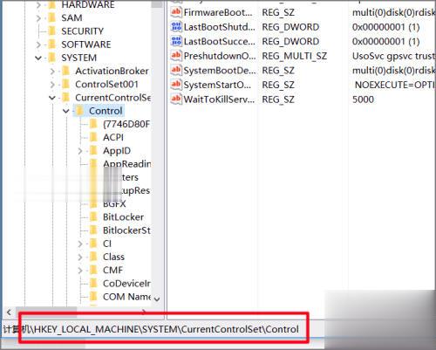
Task: Collapse the Control key
Action: pos(66,111)
